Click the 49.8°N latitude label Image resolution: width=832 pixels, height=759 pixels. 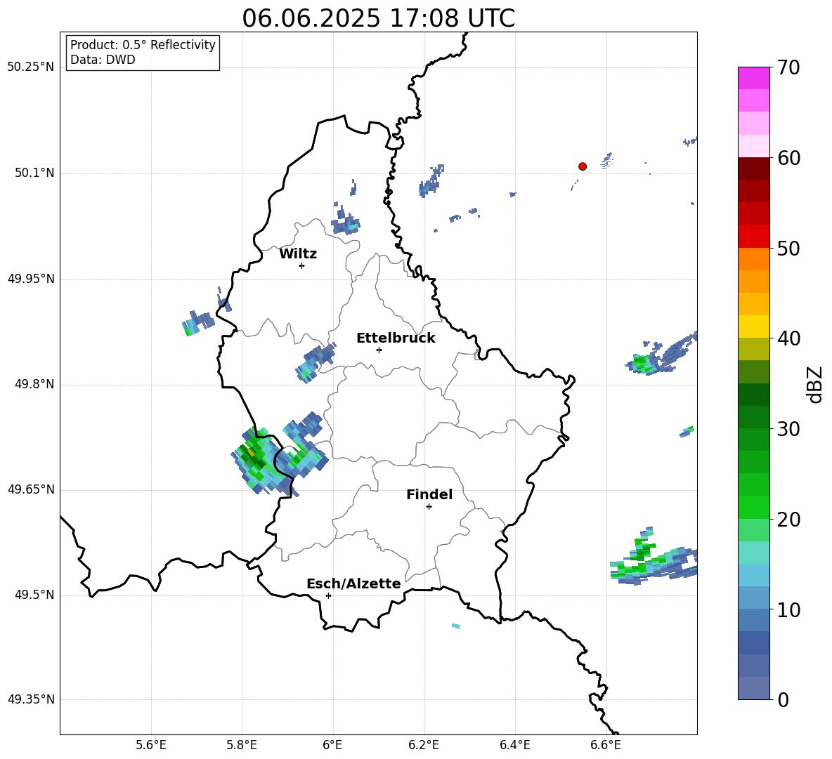34,384
